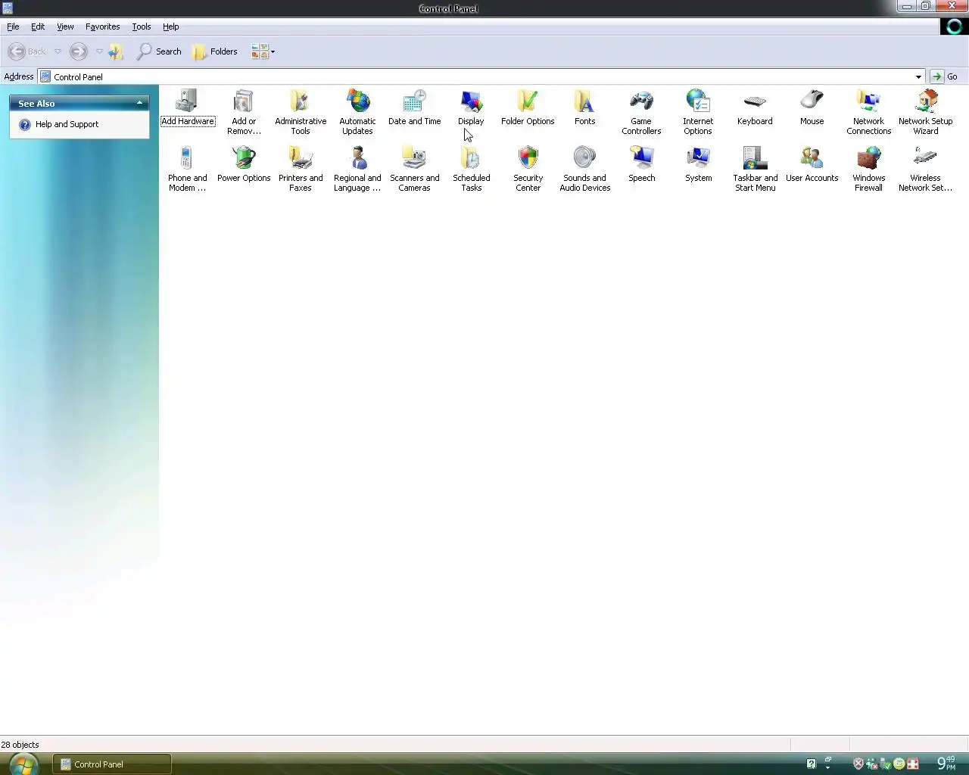969x775 pixels.
Task: Click the Address bar field
Action: pyautogui.click(x=481, y=76)
